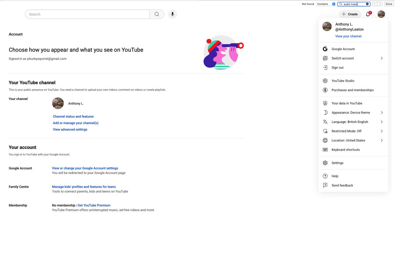The height and width of the screenshot is (254, 395).
Task: Open Google Account menu item
Action: pyautogui.click(x=354, y=49)
